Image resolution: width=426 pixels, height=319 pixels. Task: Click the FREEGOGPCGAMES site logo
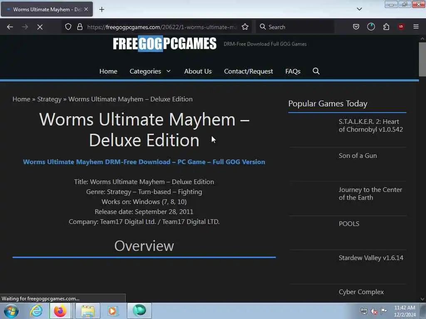point(165,44)
